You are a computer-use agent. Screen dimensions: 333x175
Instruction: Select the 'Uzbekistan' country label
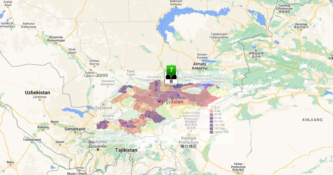pyautogui.click(x=37, y=92)
